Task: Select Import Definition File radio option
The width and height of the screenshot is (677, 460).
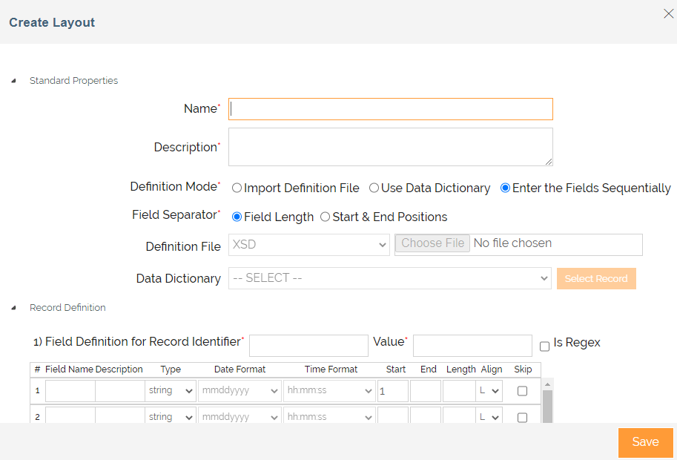Action: 237,188
